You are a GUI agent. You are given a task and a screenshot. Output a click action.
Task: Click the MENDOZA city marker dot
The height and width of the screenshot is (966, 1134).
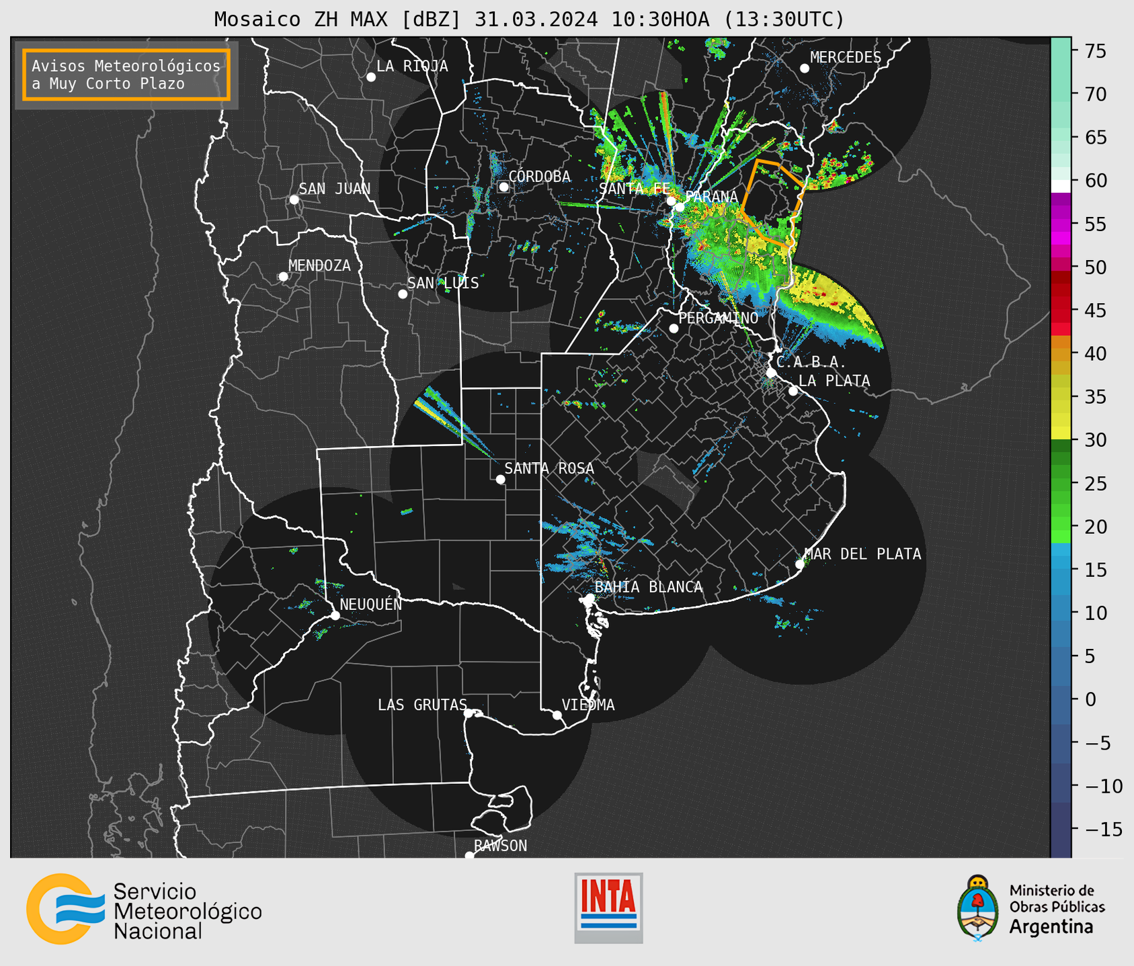coord(283,277)
